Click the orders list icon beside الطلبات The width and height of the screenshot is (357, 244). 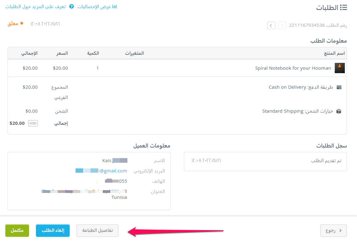click(344, 7)
